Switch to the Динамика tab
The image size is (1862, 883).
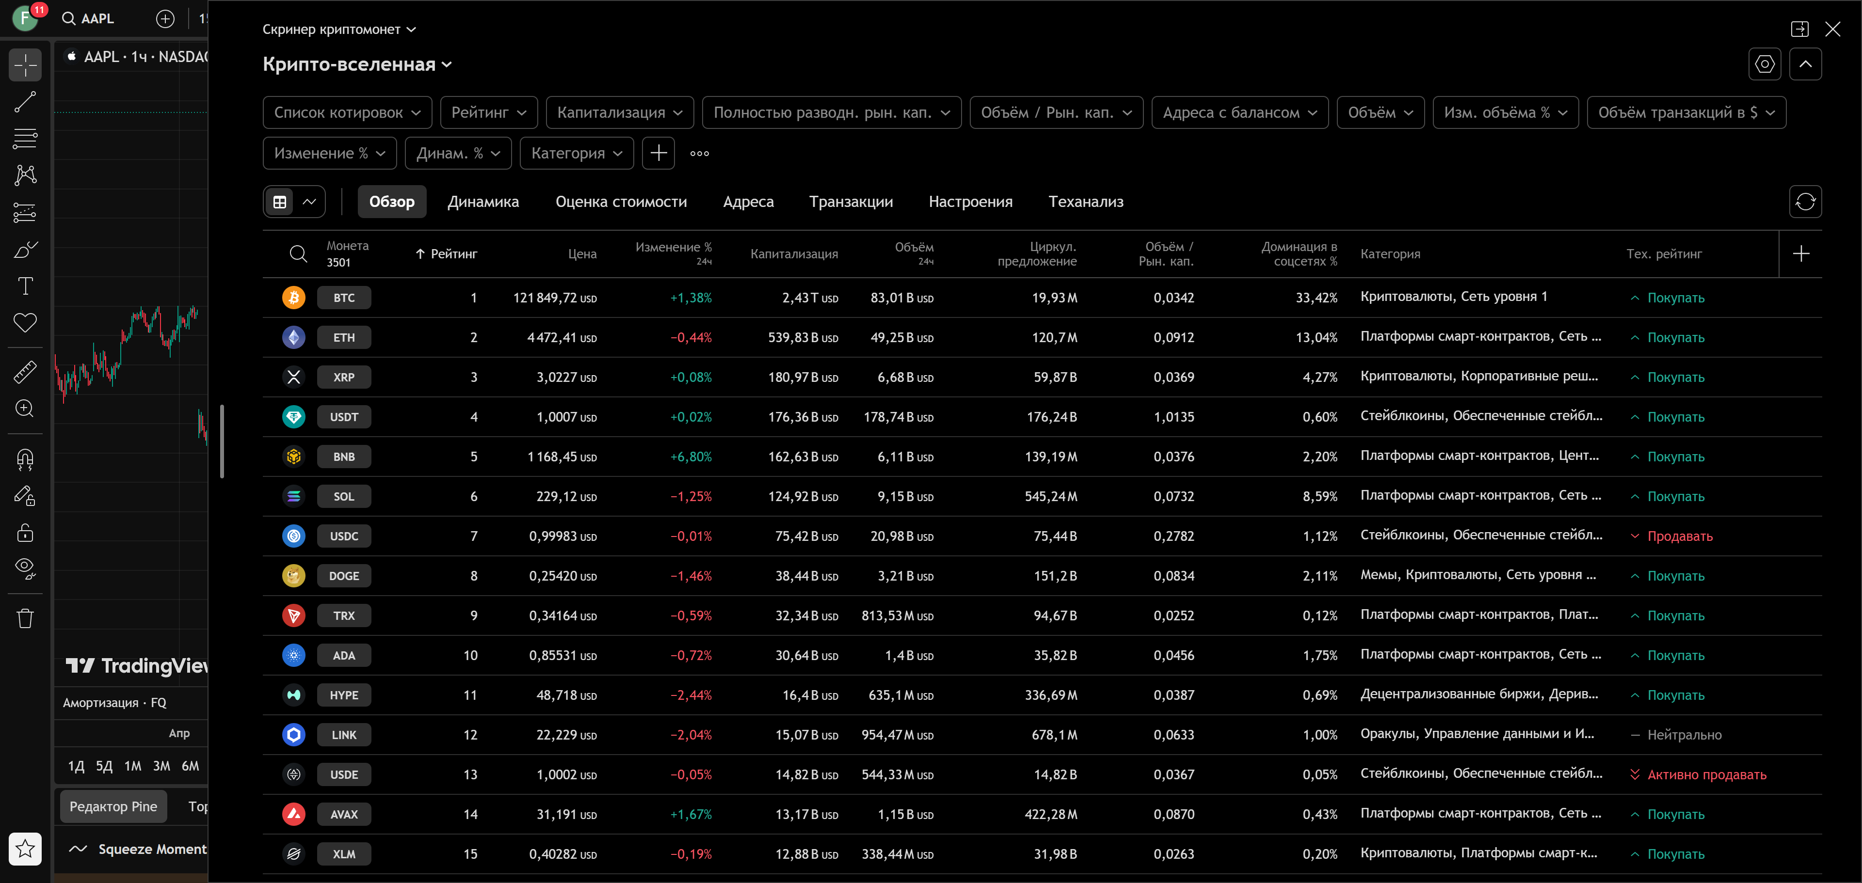click(483, 202)
